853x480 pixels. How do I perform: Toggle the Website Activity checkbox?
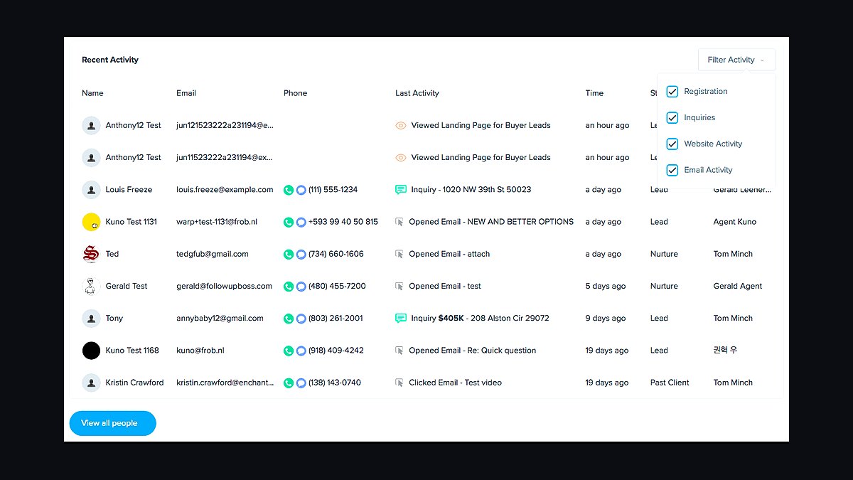(672, 144)
